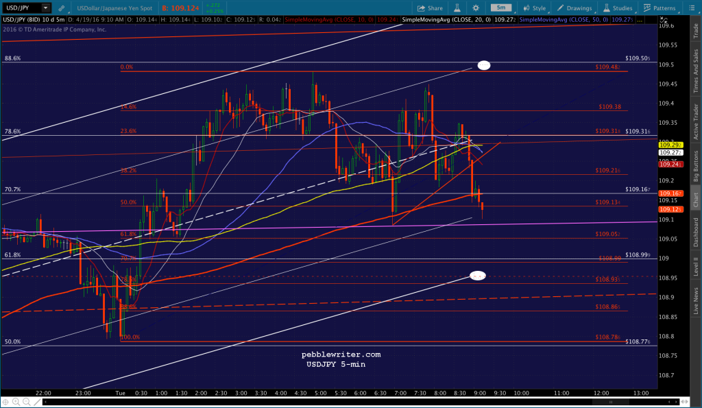Click the $109.50 level label
702x408 pixels.
coord(638,58)
